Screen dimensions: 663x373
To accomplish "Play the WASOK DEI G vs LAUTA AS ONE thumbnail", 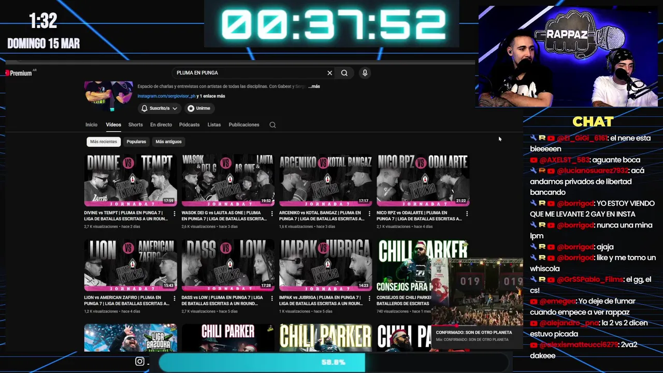I will pyautogui.click(x=228, y=180).
